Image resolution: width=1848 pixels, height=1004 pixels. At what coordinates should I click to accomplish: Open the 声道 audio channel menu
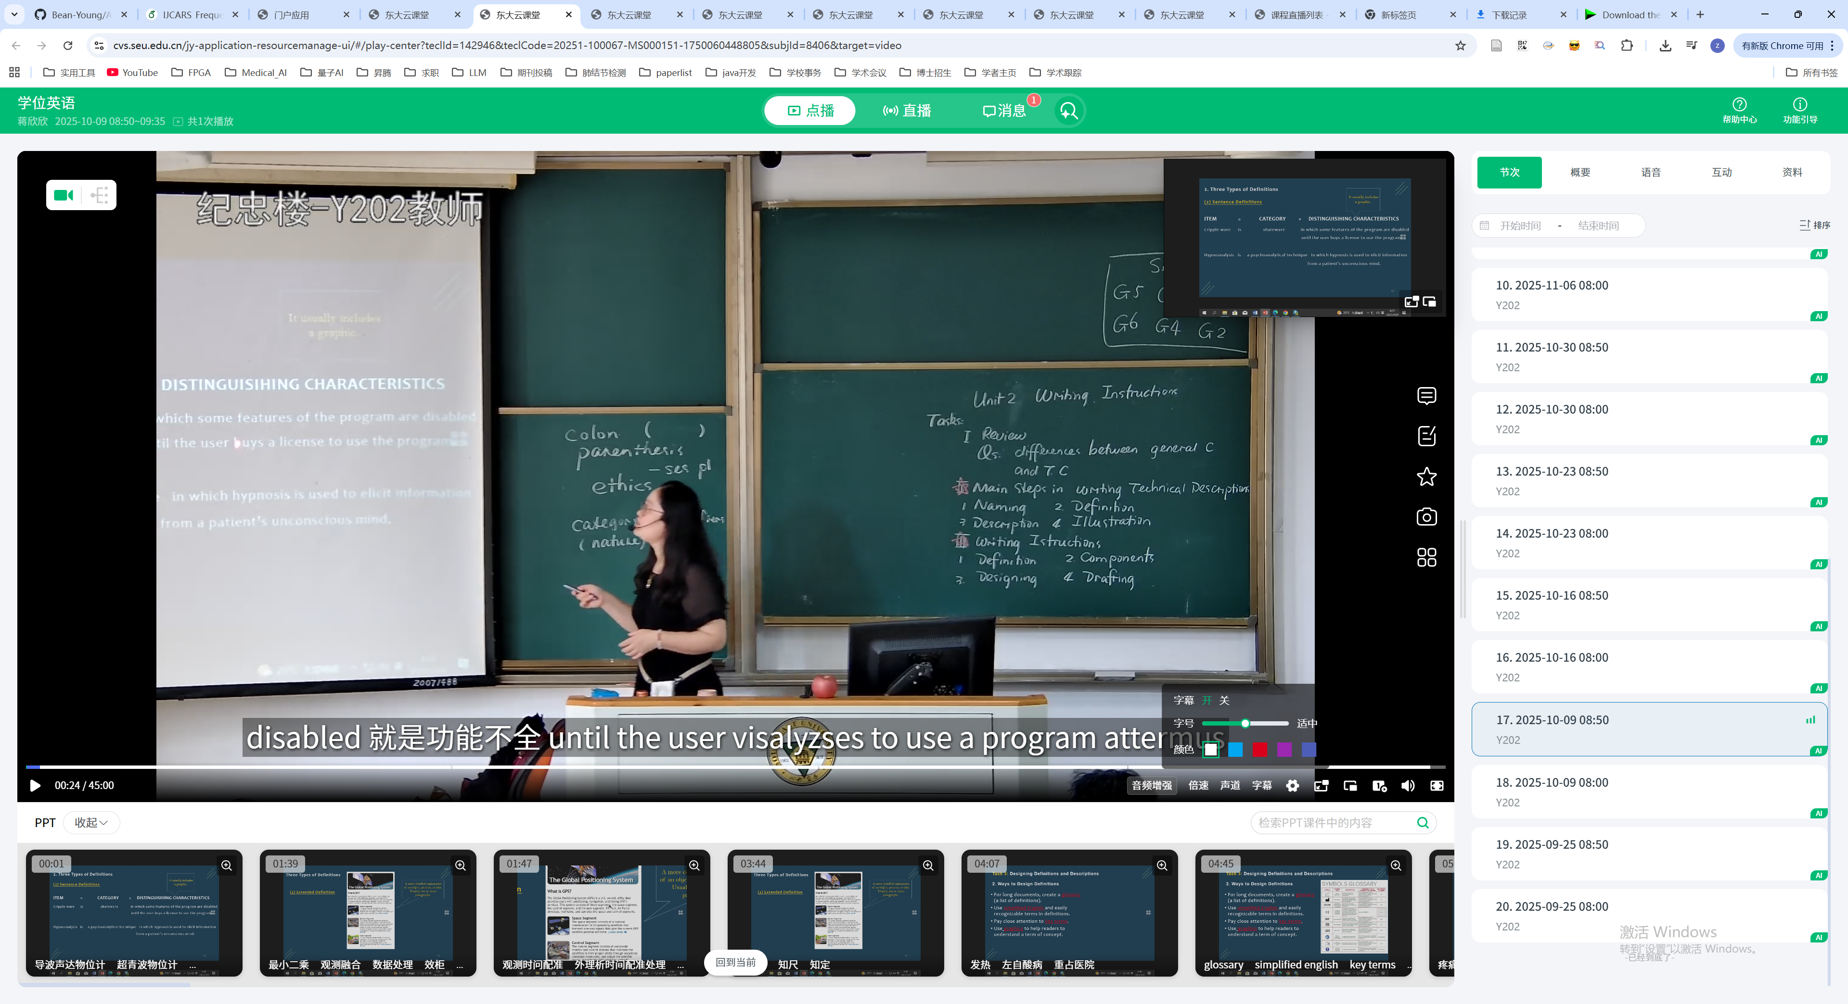pos(1230,785)
